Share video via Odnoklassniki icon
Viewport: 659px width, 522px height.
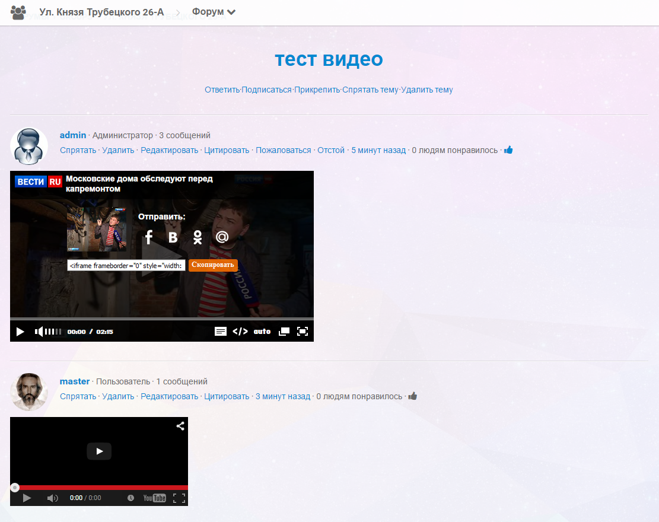point(198,237)
